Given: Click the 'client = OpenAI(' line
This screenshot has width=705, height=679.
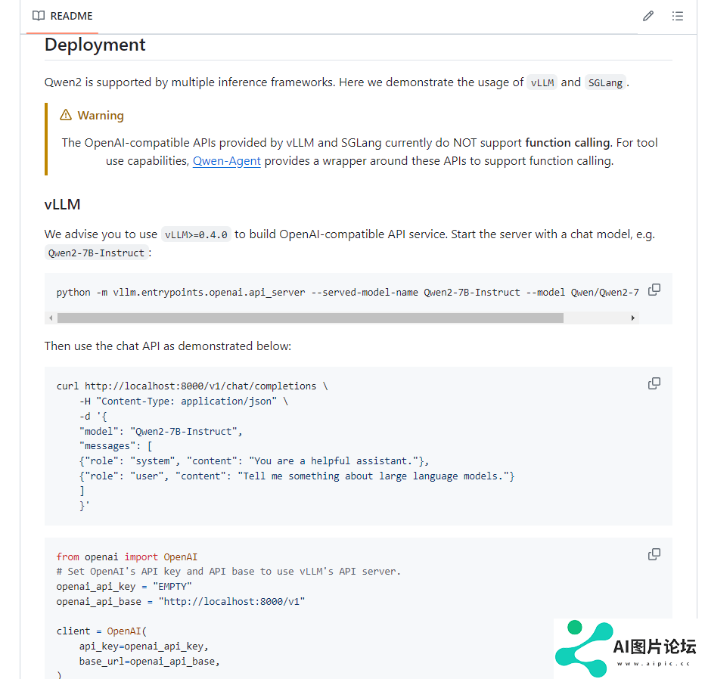Looking at the screenshot, I should tap(101, 631).
